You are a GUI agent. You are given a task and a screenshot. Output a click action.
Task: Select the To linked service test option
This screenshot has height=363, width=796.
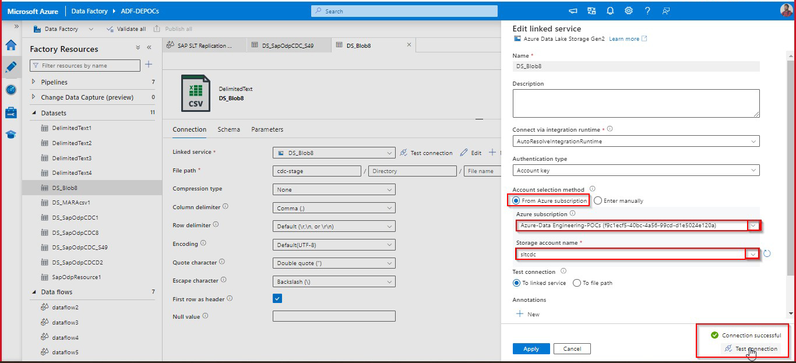516,283
